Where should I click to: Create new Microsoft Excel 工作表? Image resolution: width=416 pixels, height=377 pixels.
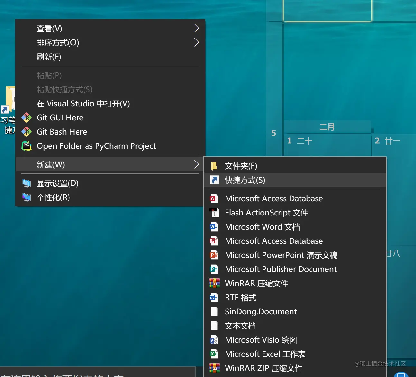295,354
